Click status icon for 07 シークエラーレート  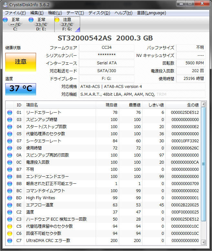click(x=10, y=141)
